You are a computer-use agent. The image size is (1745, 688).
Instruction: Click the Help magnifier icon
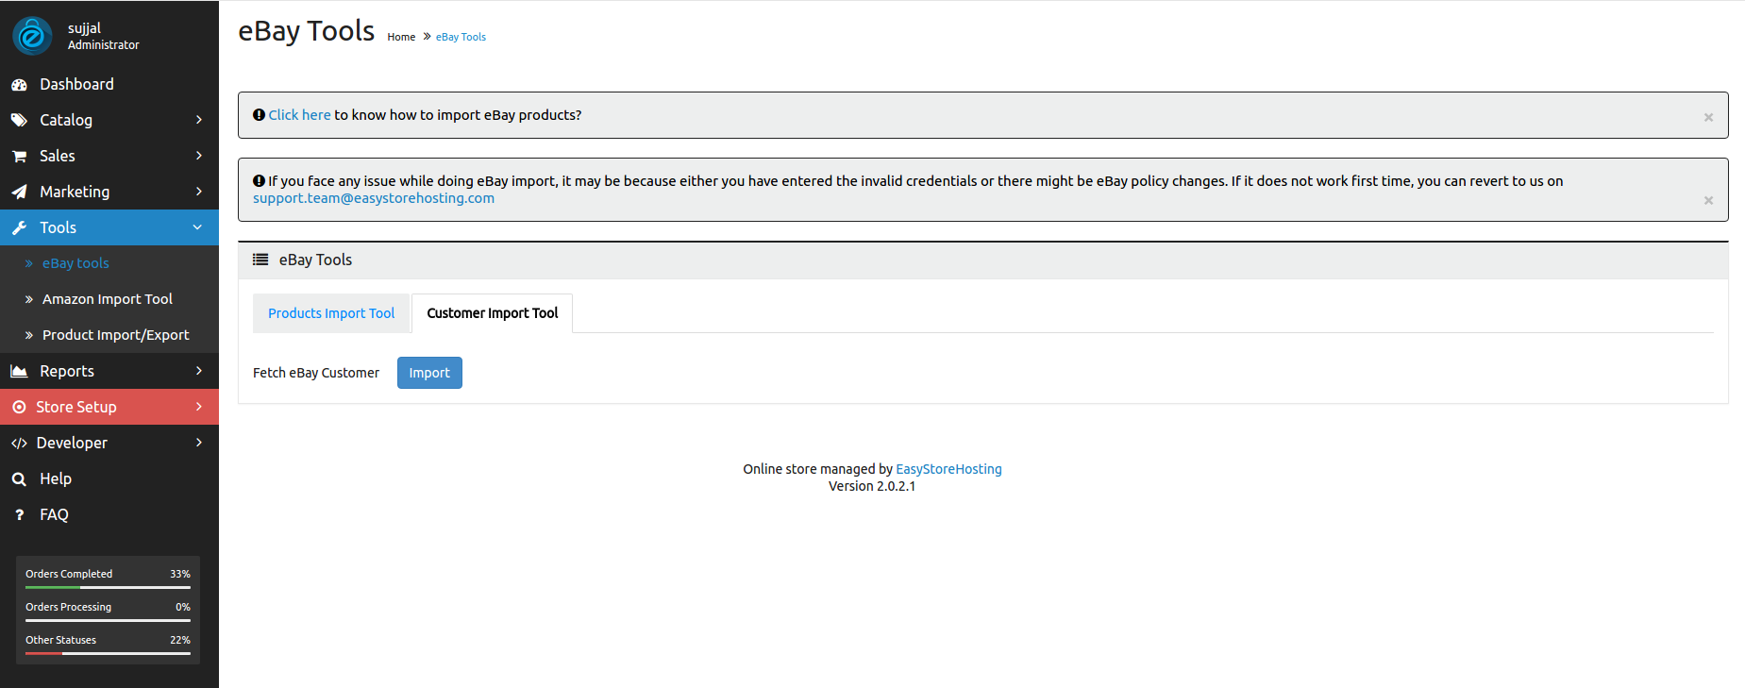(x=19, y=478)
